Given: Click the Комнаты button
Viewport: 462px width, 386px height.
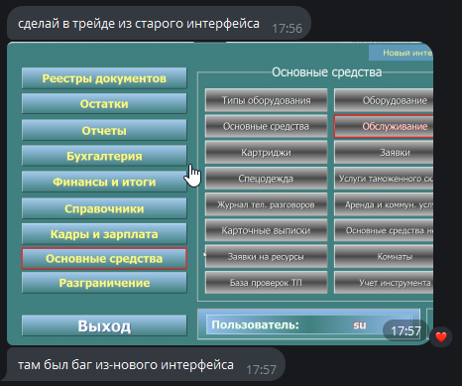Looking at the screenshot, I should coord(384,257).
